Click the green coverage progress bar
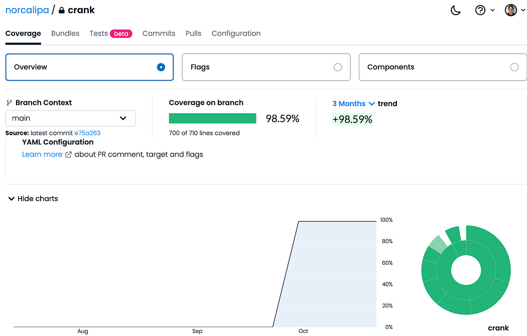Screen dimensions: 527x336 click(212, 118)
